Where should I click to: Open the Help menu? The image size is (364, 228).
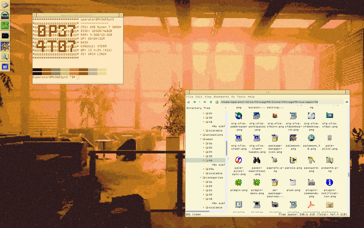251,97
